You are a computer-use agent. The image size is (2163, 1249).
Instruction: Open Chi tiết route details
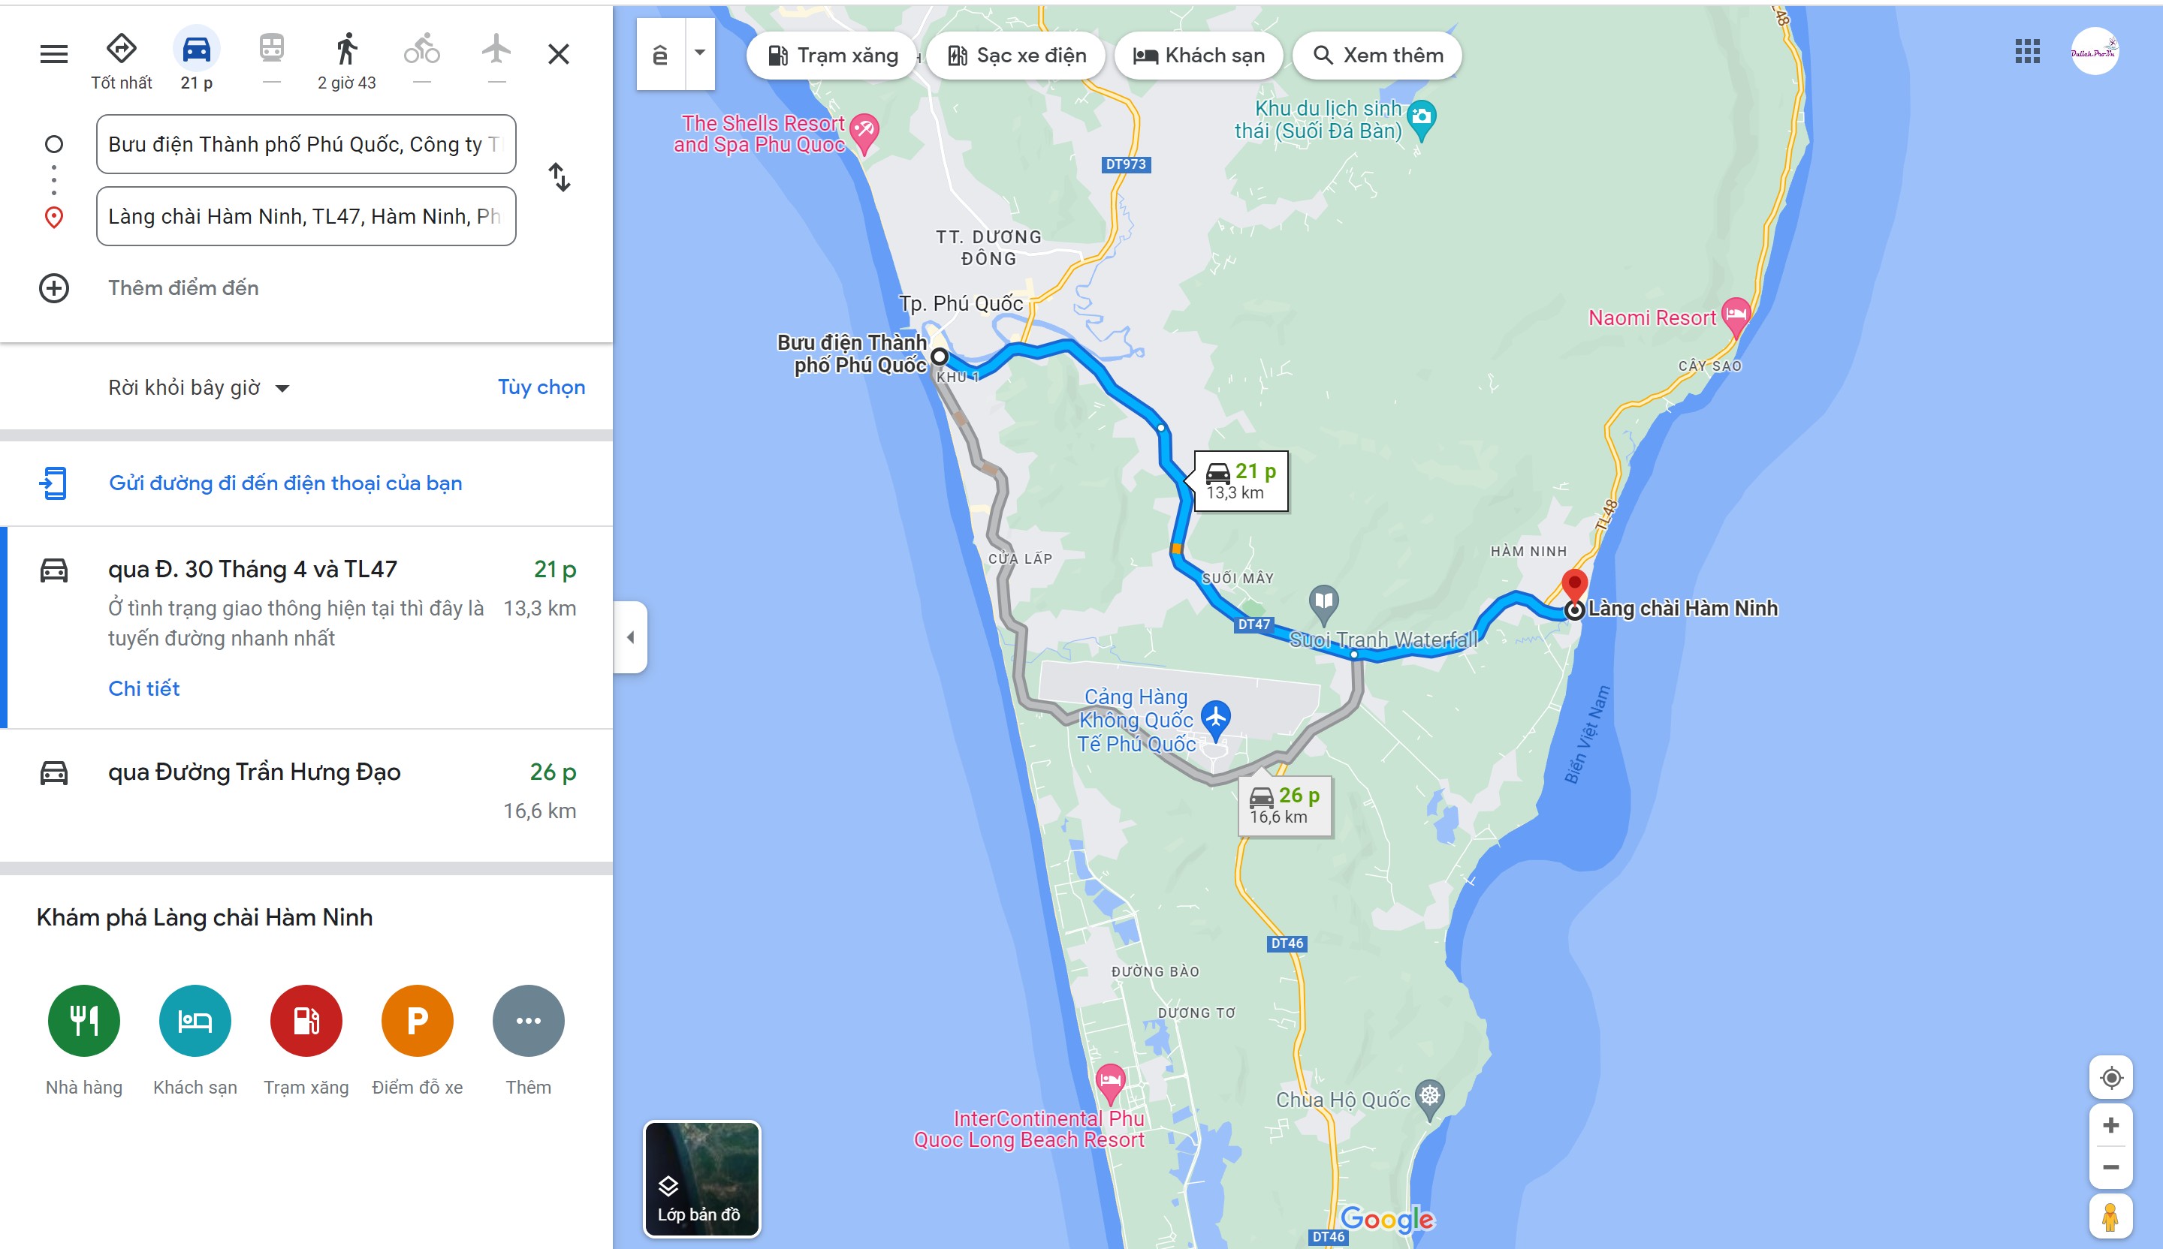pos(144,688)
